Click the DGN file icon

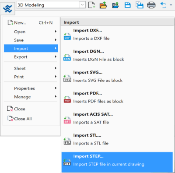pyautogui.click(x=67, y=57)
